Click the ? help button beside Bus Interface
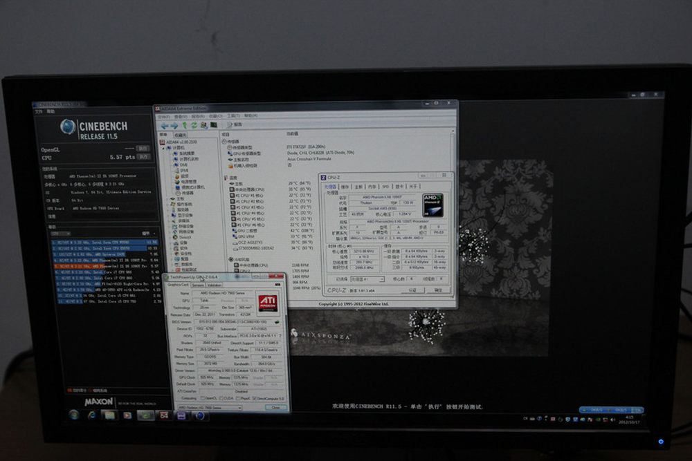This screenshot has height=461, width=692. click(x=280, y=336)
